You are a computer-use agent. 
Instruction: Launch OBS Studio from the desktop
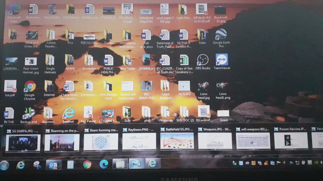tap(203, 60)
